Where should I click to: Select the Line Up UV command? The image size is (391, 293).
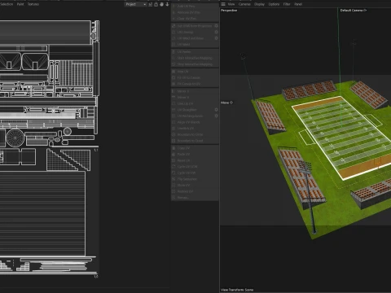tap(195, 103)
